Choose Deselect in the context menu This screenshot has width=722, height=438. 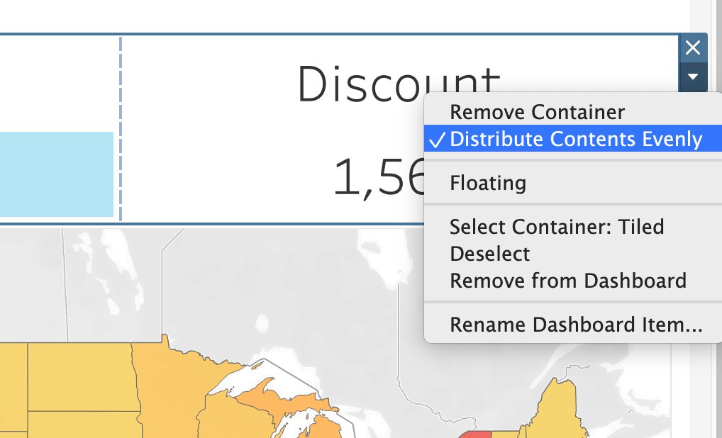coord(490,254)
